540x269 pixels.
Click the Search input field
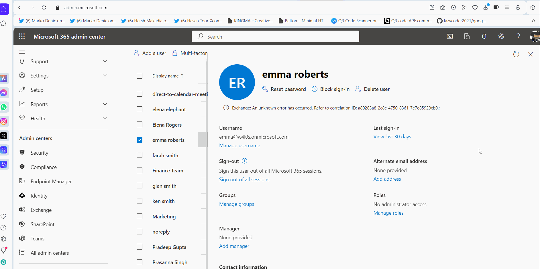(x=275, y=37)
